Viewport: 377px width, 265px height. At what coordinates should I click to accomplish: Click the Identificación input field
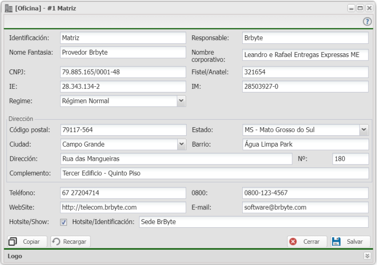coord(123,38)
